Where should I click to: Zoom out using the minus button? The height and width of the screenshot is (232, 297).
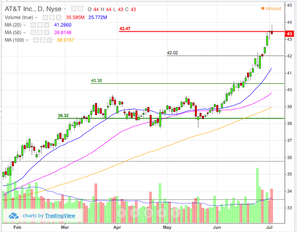pos(135,213)
